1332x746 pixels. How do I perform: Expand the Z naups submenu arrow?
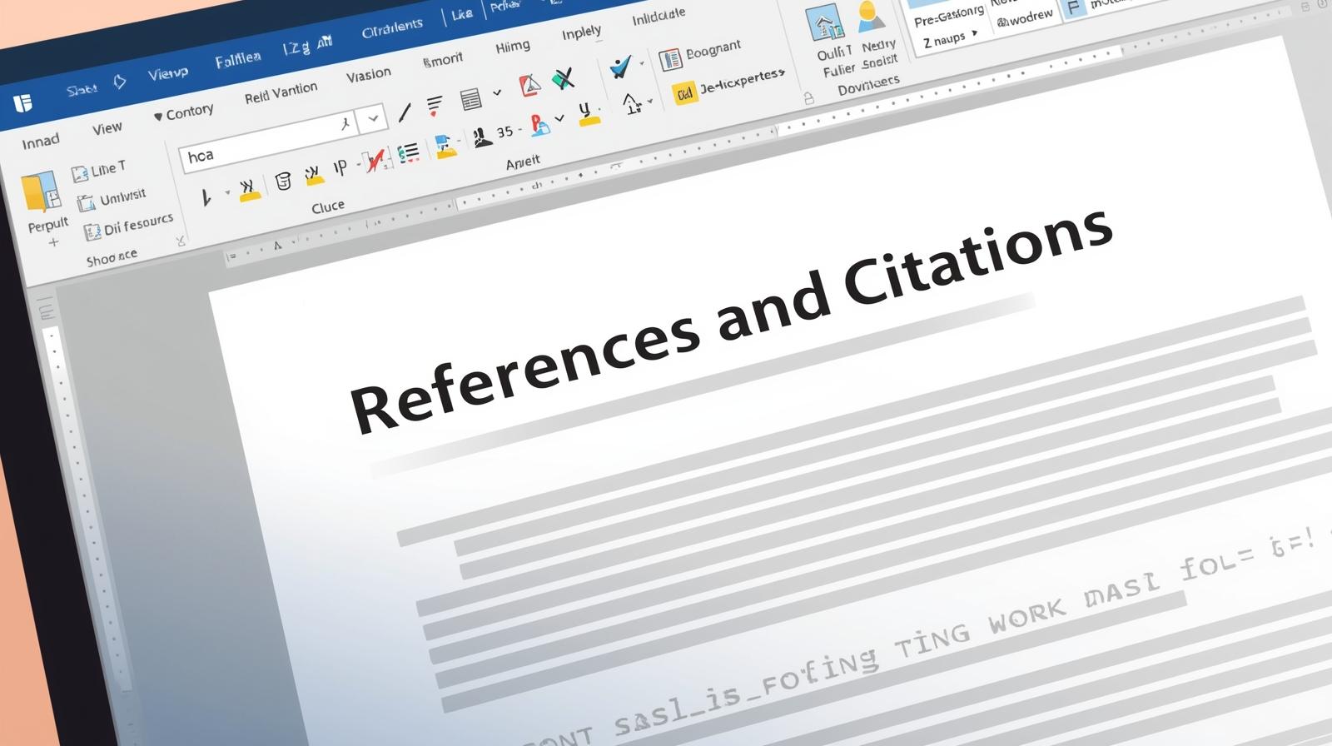coord(975,35)
